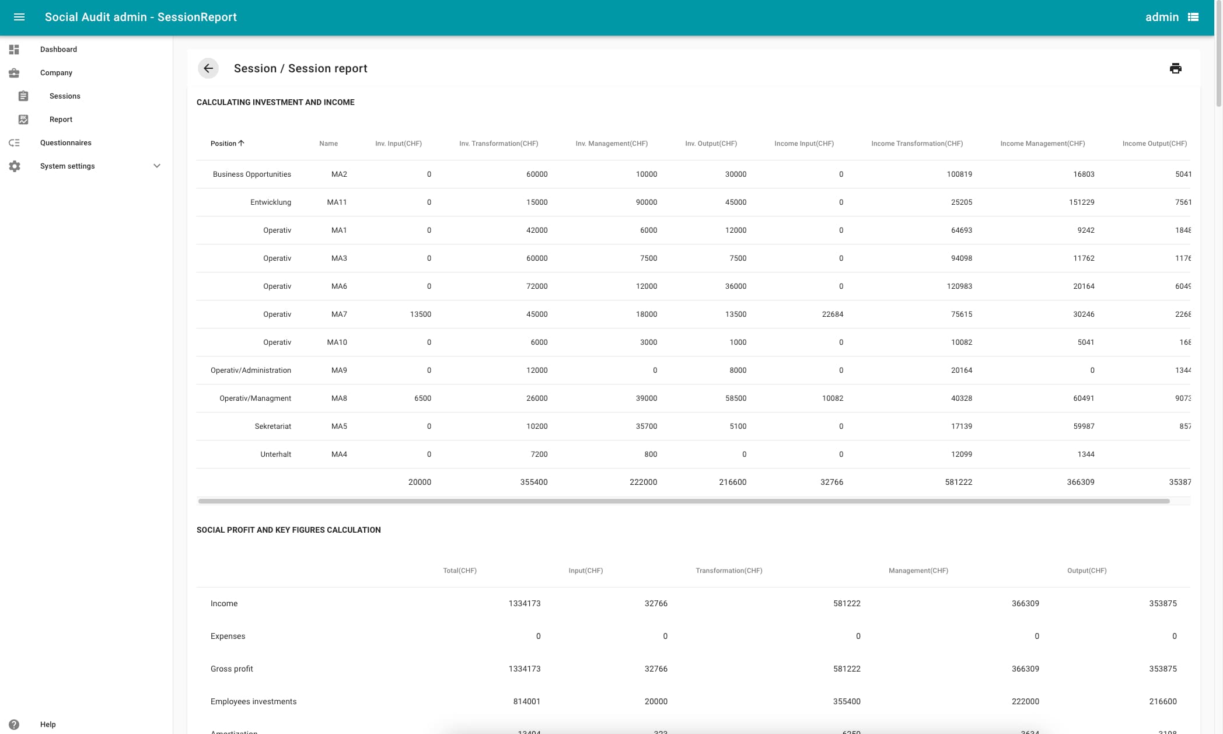Viewport: 1223px width, 734px height.
Task: Click the Inv. Transformation(CHF) column header
Action: coord(498,144)
